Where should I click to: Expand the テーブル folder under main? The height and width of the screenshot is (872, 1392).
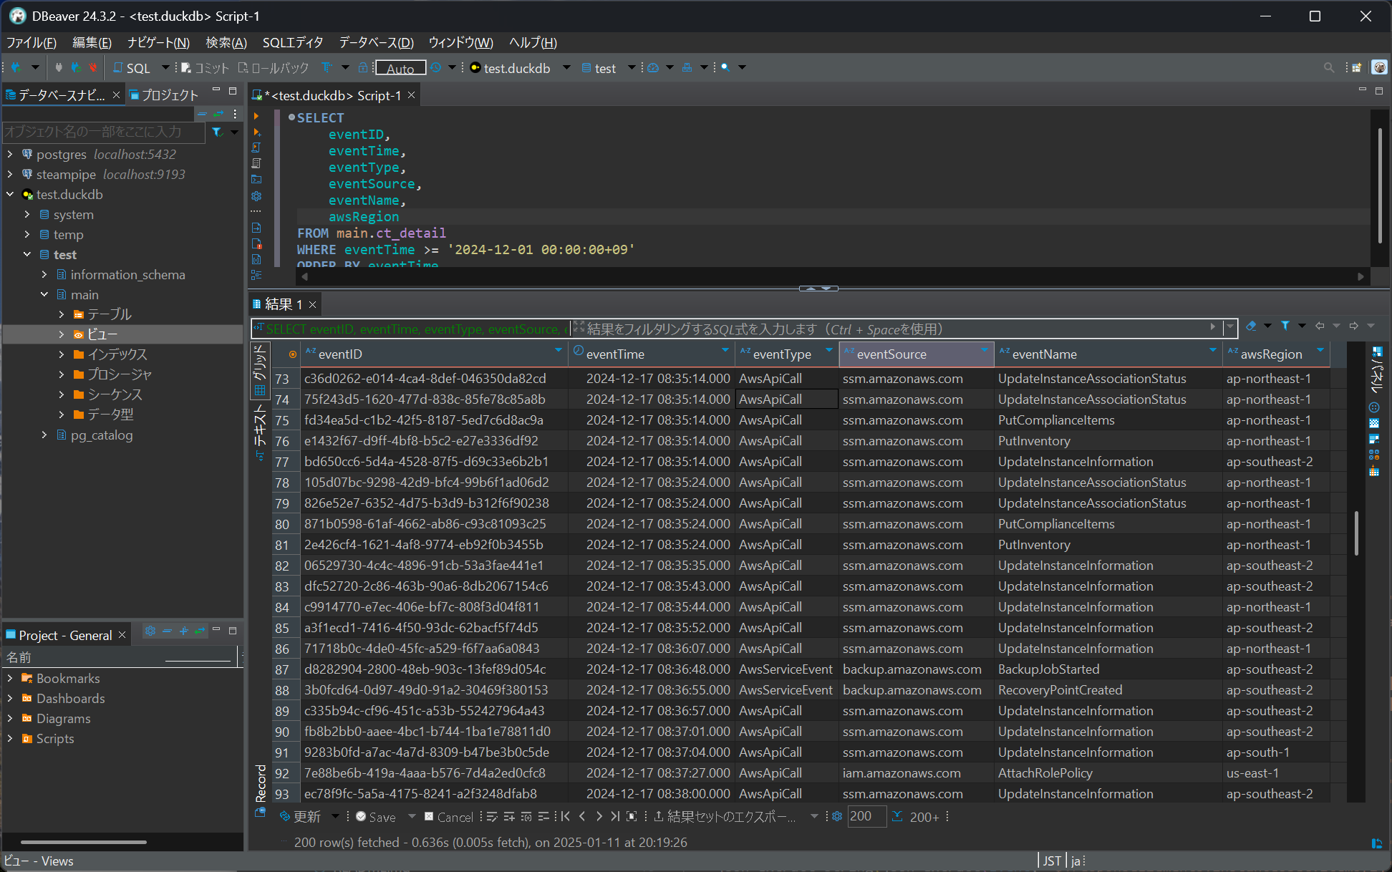[x=62, y=314]
